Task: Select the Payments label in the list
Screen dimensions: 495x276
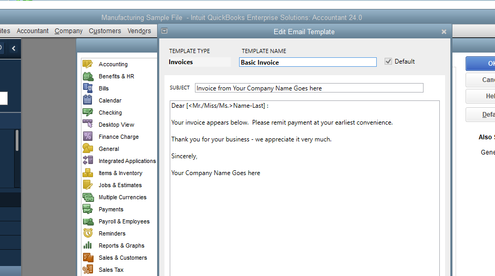Action: pyautogui.click(x=111, y=209)
